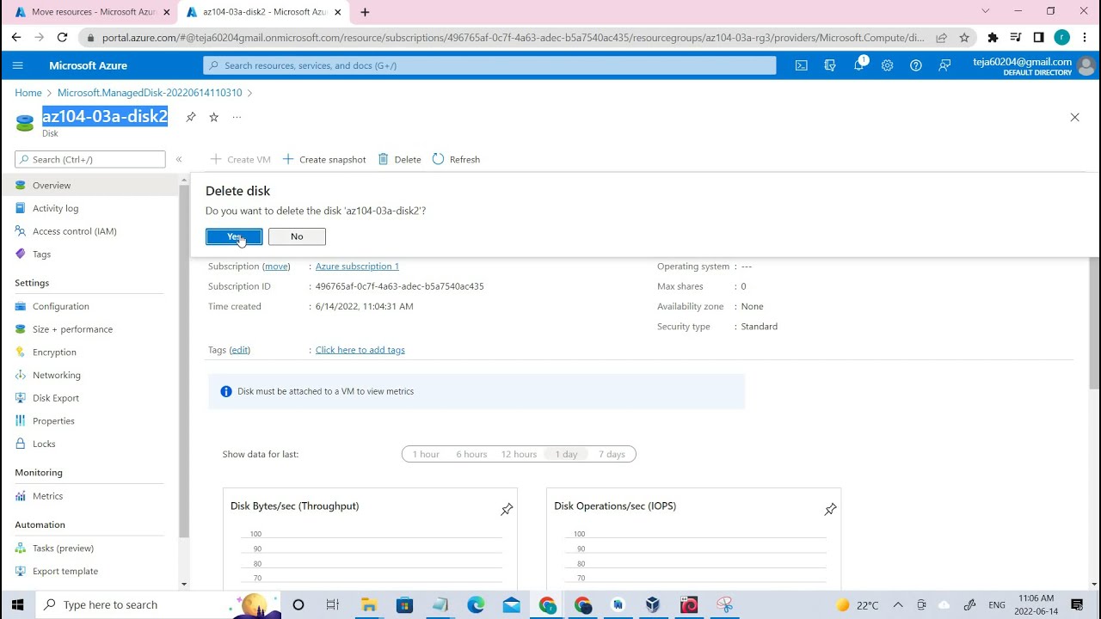Open browser extensions puzzle icon

click(993, 38)
